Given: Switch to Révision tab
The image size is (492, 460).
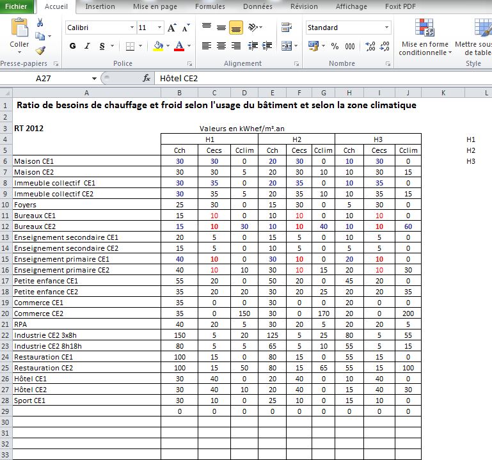Looking at the screenshot, I should 304,6.
